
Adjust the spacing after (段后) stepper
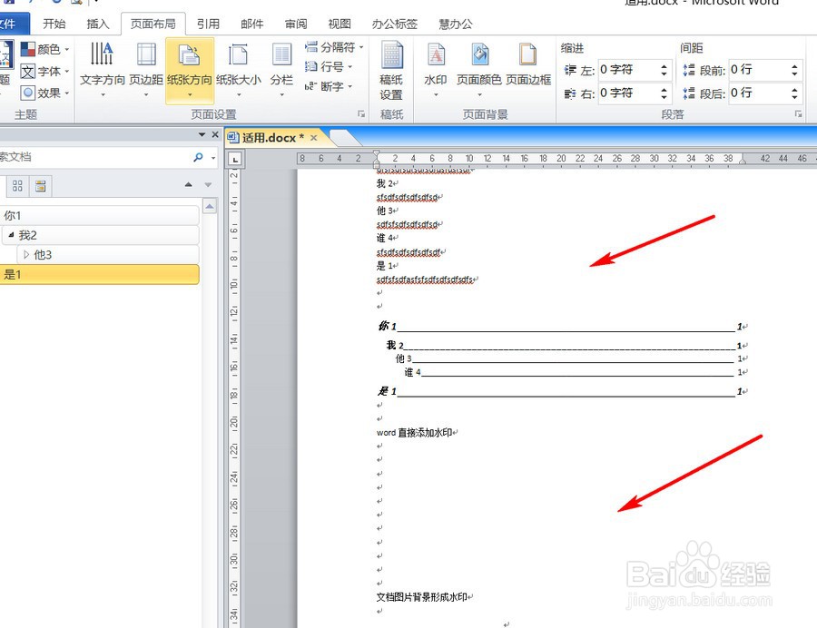[x=794, y=93]
